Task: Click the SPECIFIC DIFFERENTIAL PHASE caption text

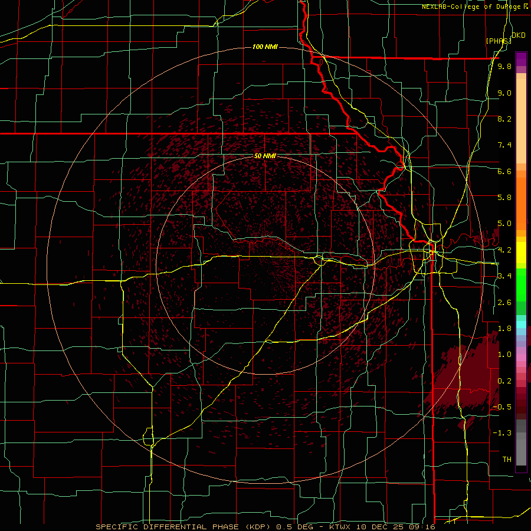Action: (x=166, y=527)
